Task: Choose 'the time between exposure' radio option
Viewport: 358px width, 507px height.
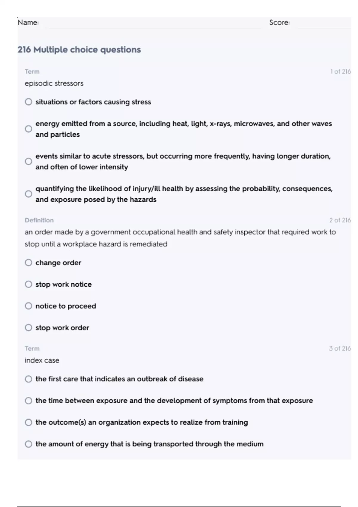Action: click(x=28, y=401)
